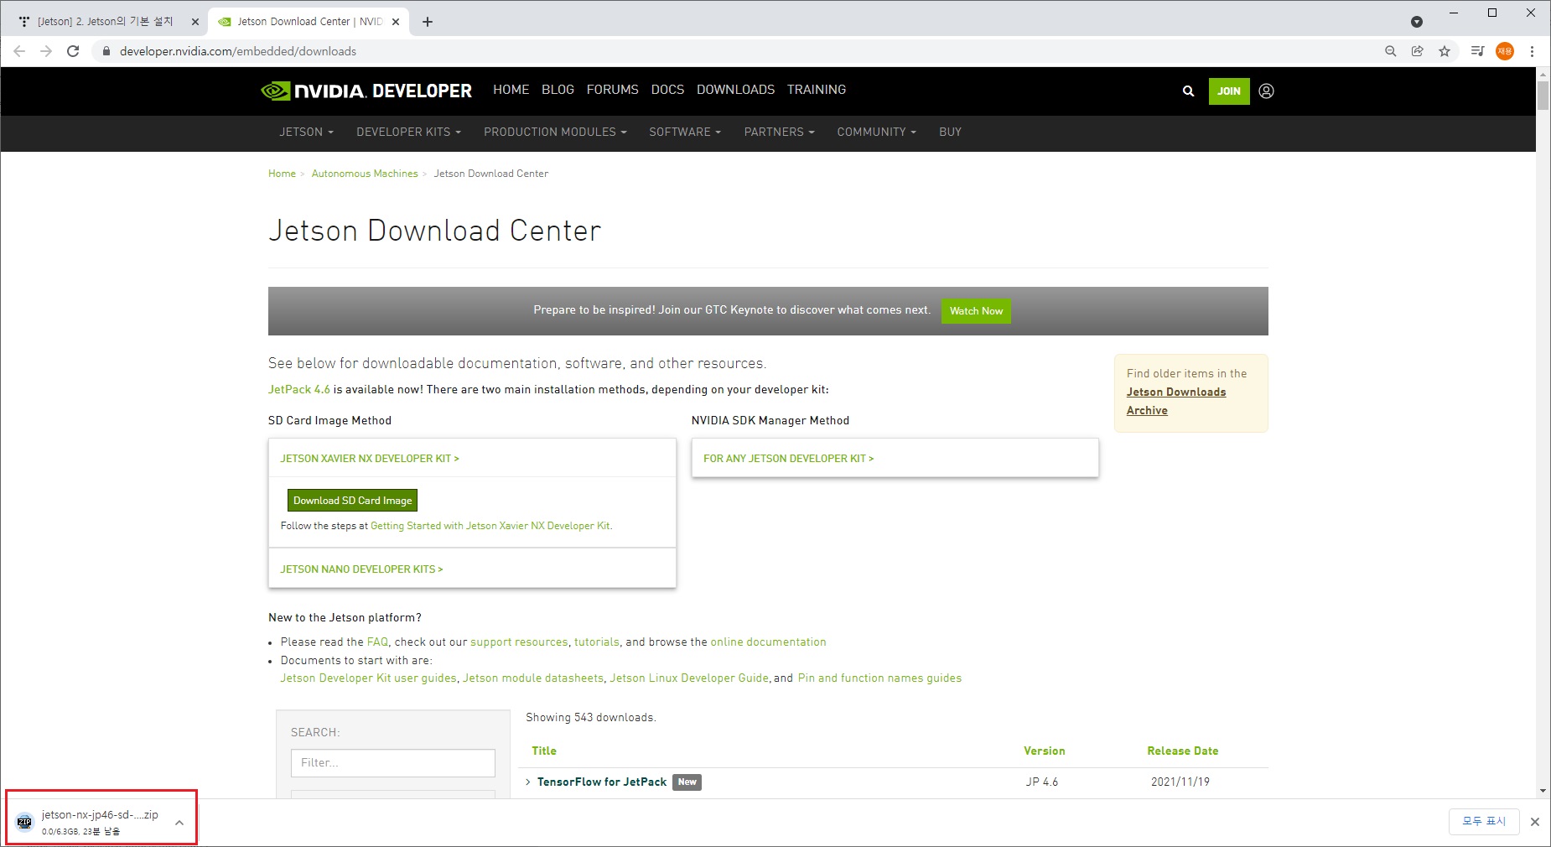The width and height of the screenshot is (1551, 847).
Task: Click the browser forward arrow
Action: [x=46, y=51]
